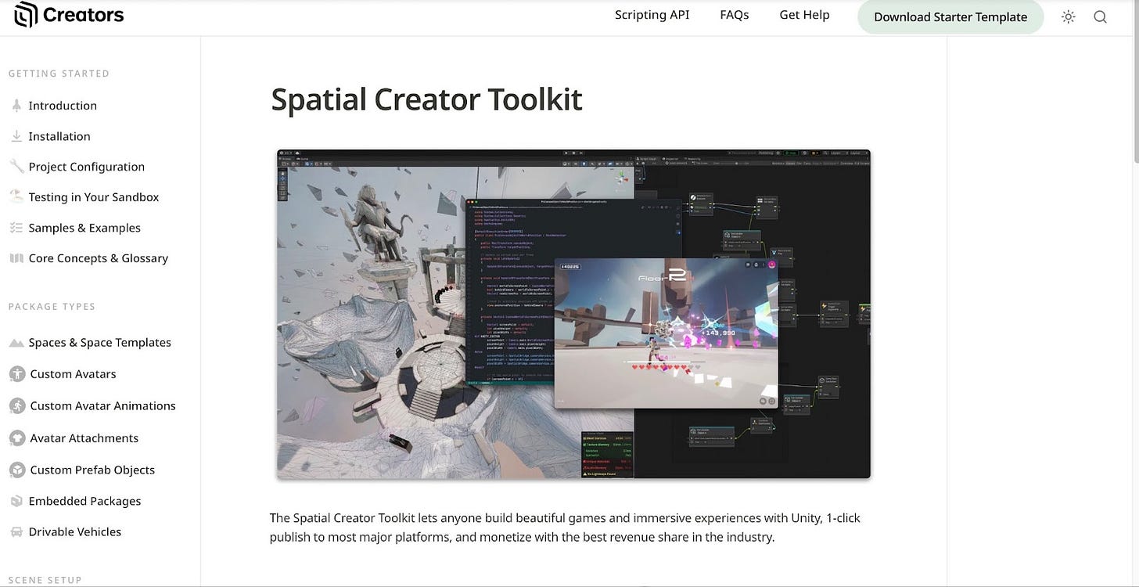Image resolution: width=1139 pixels, height=587 pixels.
Task: Click the Spaces & Space Templates mountain icon
Action: click(16, 343)
